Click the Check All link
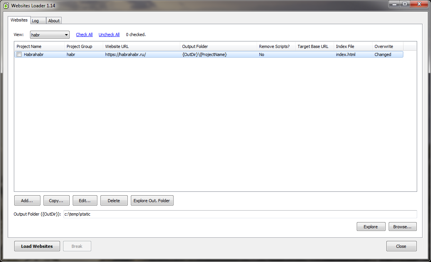Viewport: 431px width, 262px height. [x=84, y=35]
